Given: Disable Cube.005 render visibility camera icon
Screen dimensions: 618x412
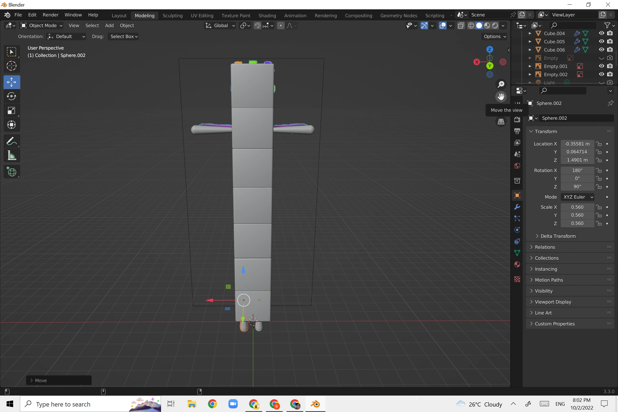Looking at the screenshot, I should (x=610, y=41).
